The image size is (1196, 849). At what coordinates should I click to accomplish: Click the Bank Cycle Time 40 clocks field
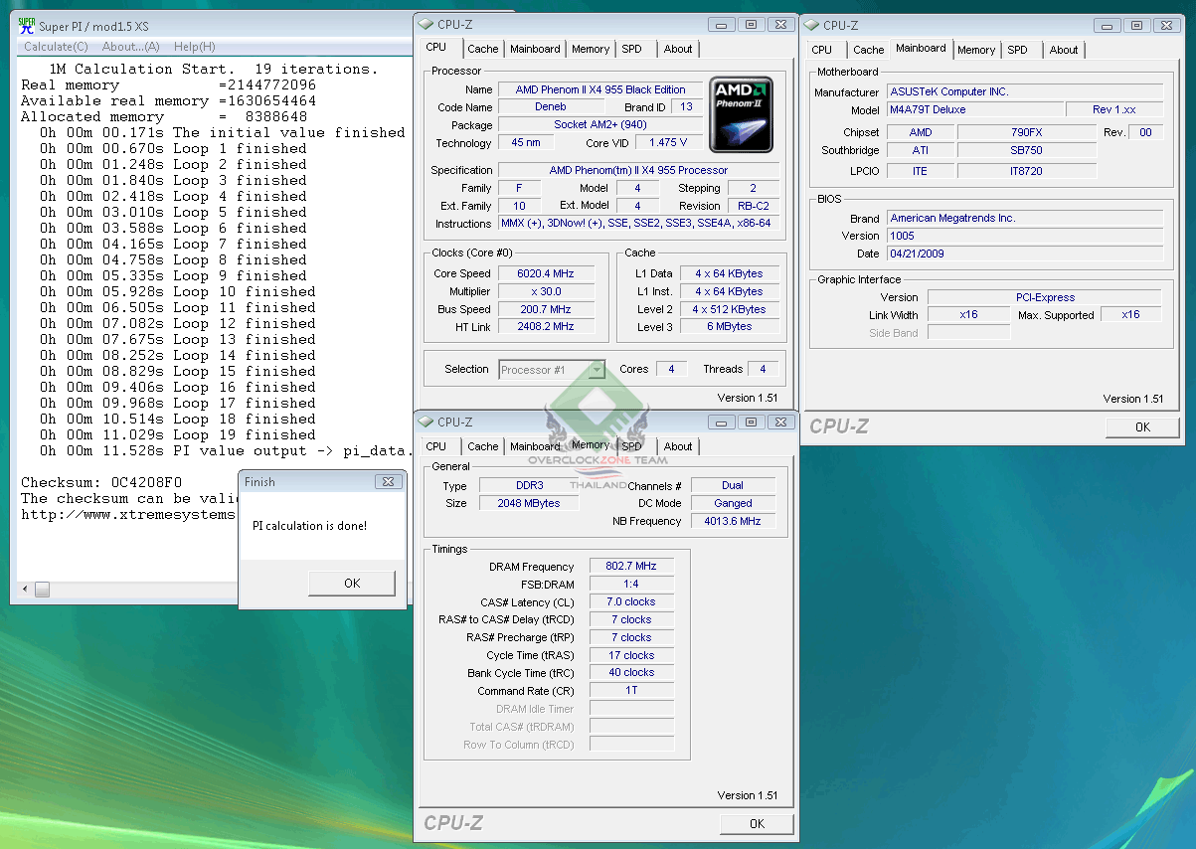pos(631,672)
